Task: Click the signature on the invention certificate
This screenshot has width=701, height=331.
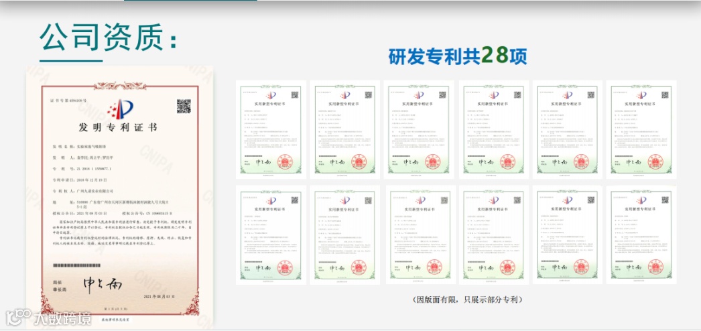Action: click(103, 283)
